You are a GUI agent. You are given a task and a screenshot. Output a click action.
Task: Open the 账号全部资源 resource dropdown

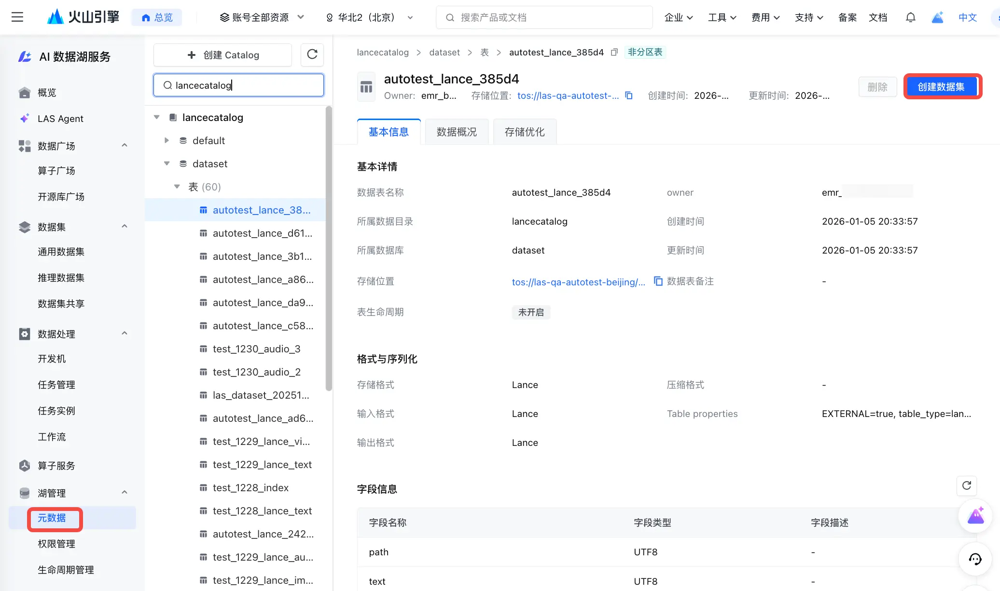tap(262, 17)
